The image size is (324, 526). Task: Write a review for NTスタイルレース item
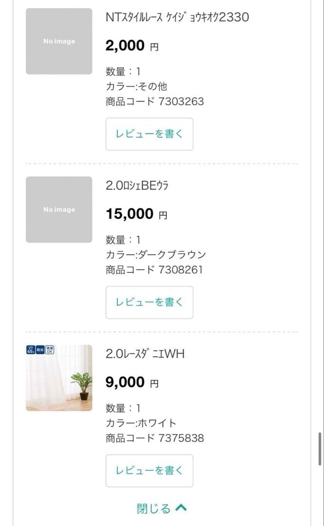tap(149, 134)
